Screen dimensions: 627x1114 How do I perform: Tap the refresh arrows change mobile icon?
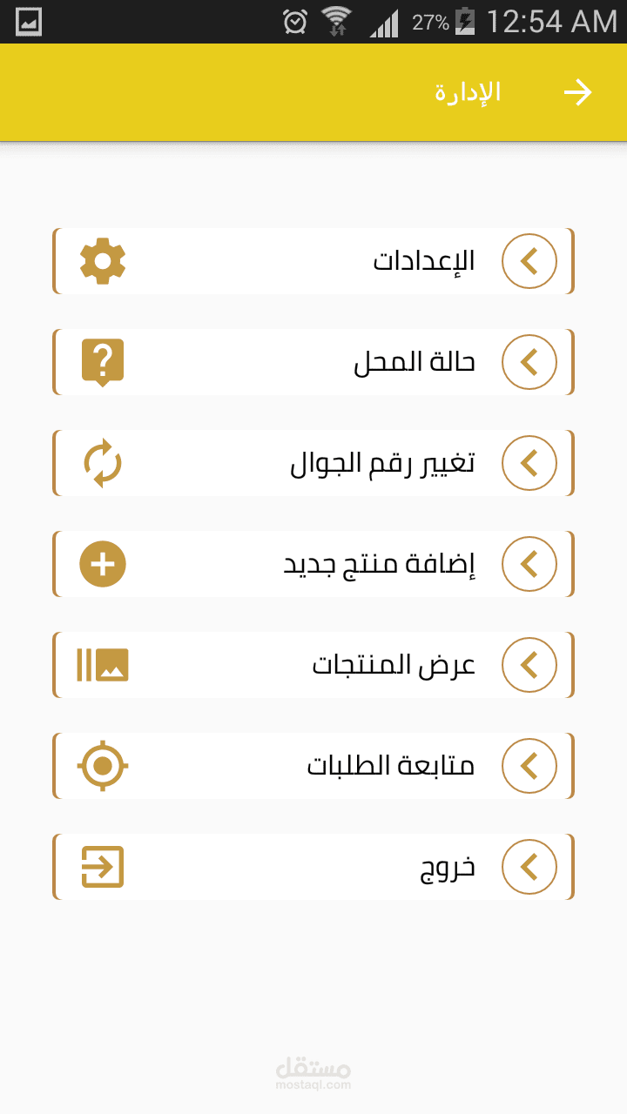(x=103, y=463)
